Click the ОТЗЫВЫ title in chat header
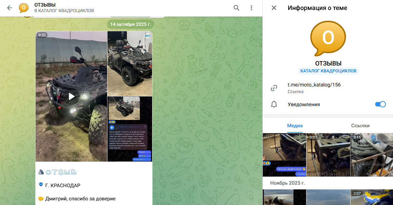 [x=45, y=5]
